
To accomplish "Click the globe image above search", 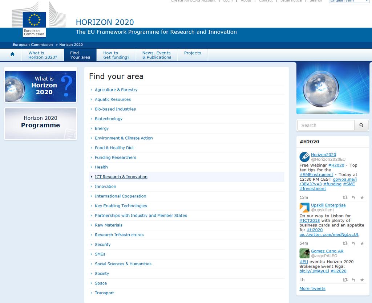I will [x=333, y=88].
